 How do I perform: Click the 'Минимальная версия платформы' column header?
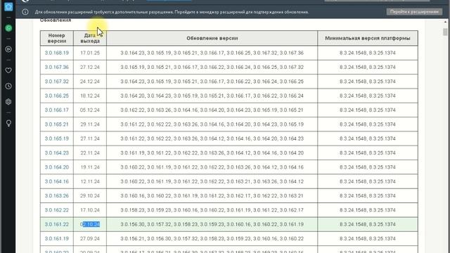368,38
